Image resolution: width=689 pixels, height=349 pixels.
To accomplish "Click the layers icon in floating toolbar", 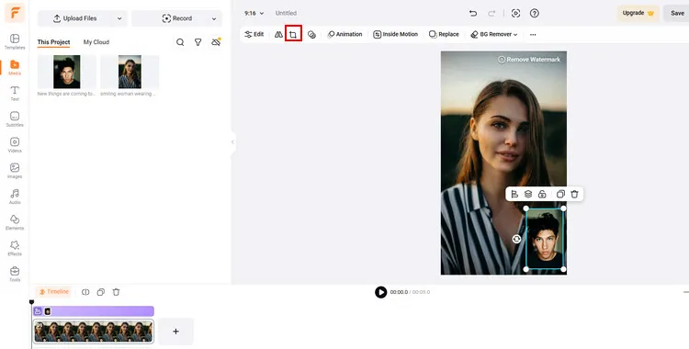I will point(528,194).
